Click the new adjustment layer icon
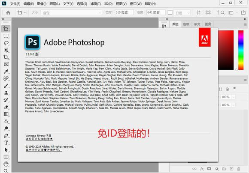The width and height of the screenshot is (249, 173). [217, 169]
